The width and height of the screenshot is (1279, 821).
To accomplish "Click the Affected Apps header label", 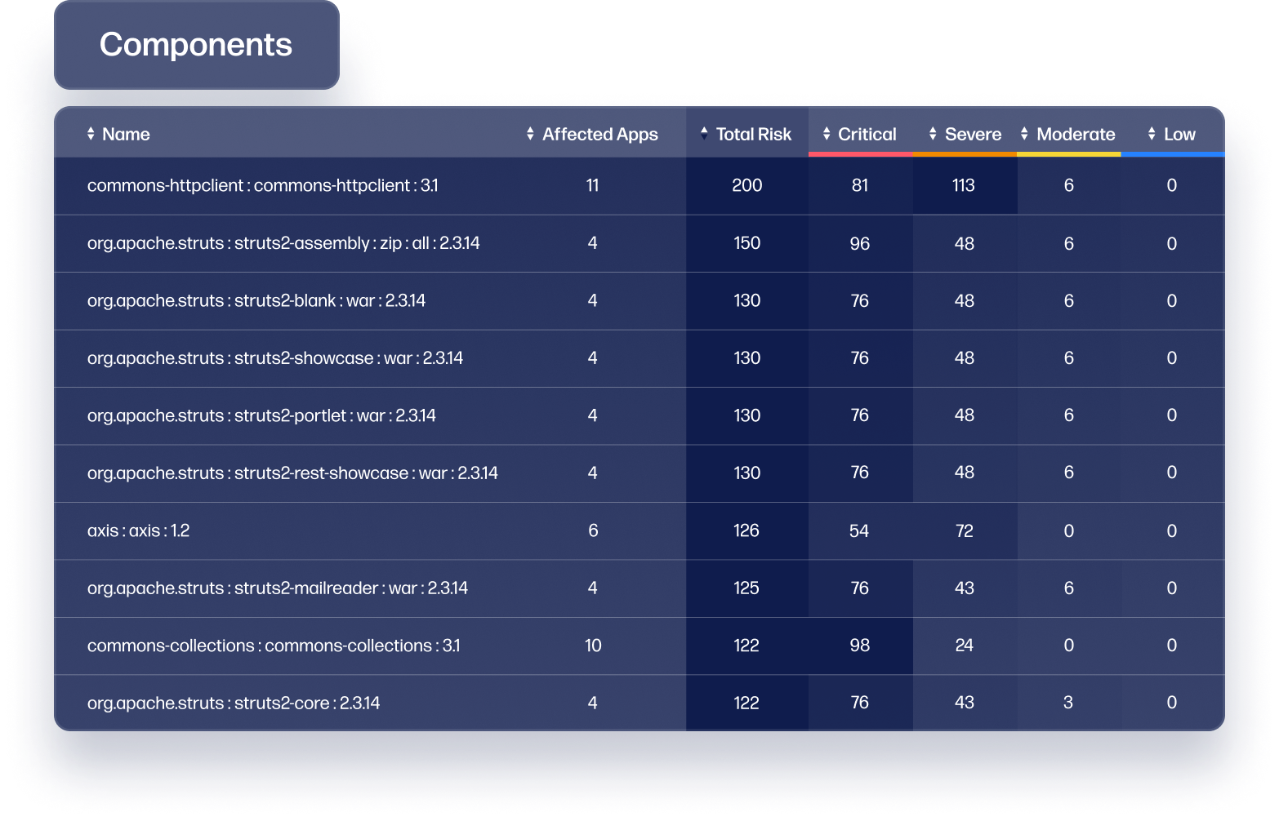I will tap(600, 135).
